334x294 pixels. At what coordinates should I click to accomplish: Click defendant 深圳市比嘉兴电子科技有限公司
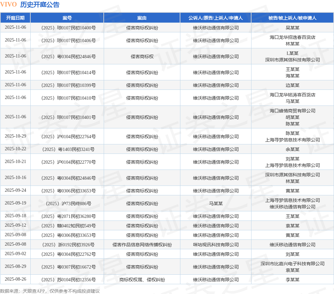pos(293,264)
